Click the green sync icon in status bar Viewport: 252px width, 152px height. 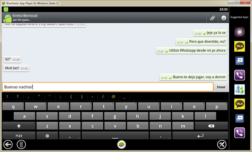(6, 9)
